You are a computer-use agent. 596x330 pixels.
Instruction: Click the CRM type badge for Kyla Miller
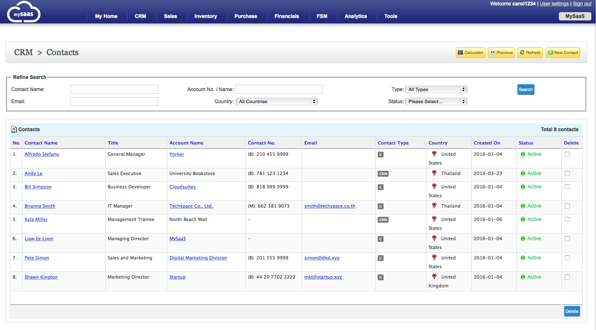(383, 220)
